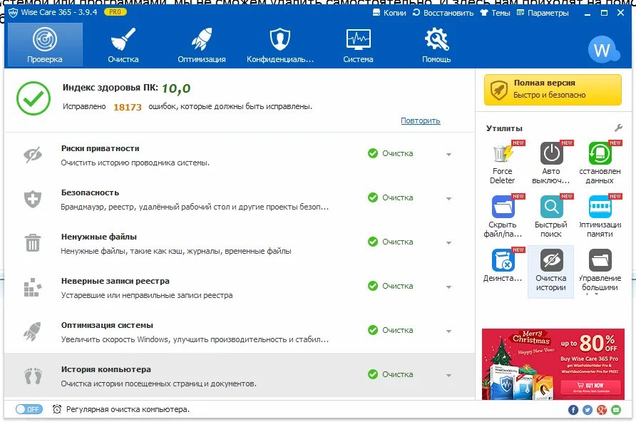Launch the Очистка истории utility
The image size is (636, 422).
551,271
